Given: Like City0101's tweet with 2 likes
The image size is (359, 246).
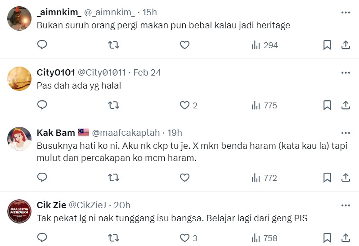Looking at the screenshot, I should point(184,105).
